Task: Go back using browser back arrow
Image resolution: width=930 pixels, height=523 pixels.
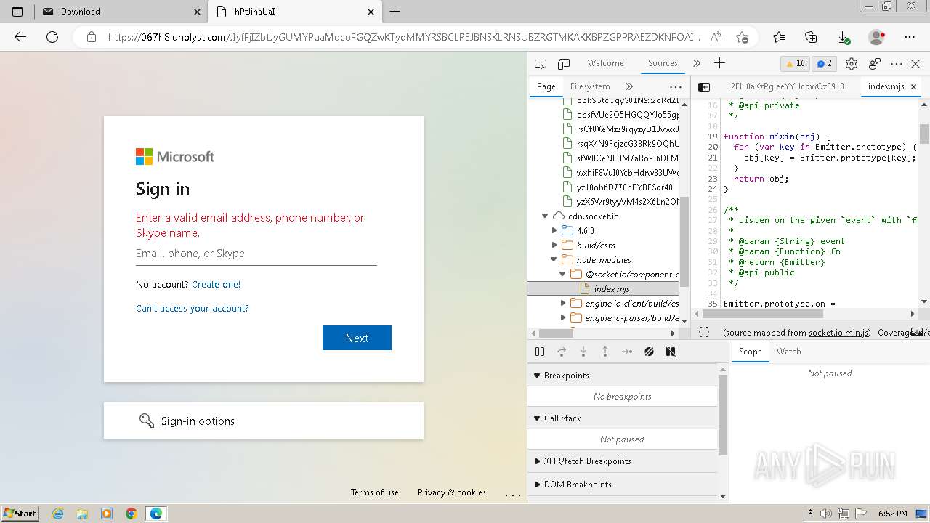Action: pos(20,37)
